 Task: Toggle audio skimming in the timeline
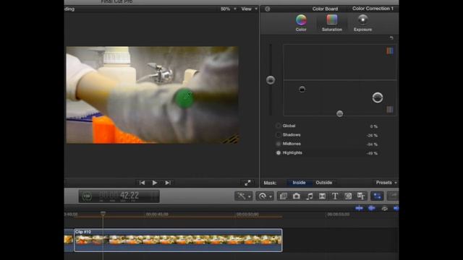click(x=371, y=209)
